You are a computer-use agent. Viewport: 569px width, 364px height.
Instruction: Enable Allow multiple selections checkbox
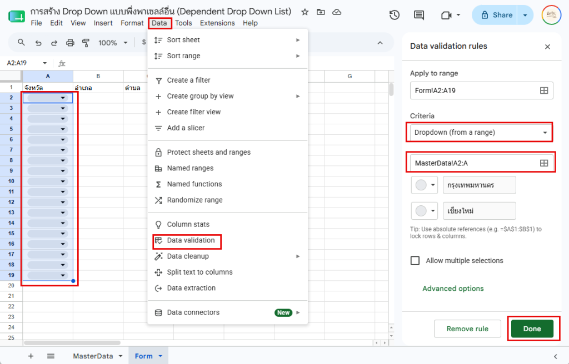point(415,261)
